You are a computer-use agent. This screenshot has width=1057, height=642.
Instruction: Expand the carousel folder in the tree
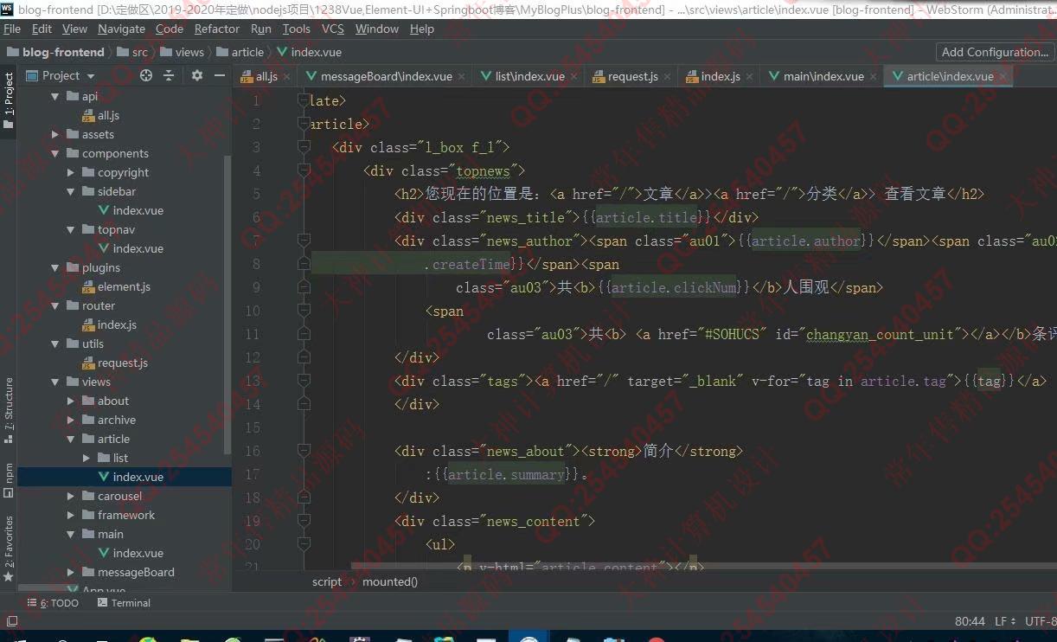pyautogui.click(x=71, y=497)
